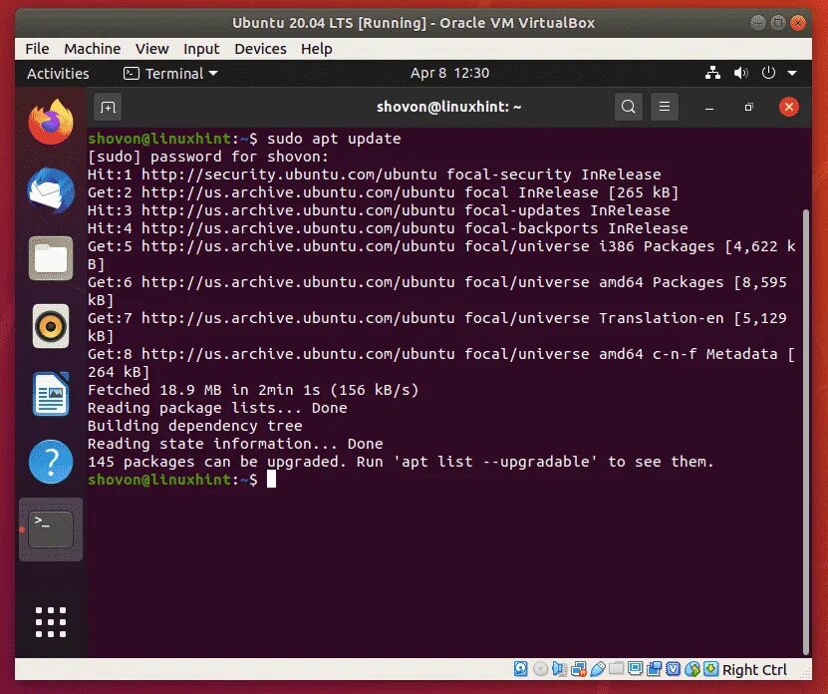This screenshot has width=828, height=694.
Task: Expand the Terminal app menu dropdown
Action: coord(170,74)
